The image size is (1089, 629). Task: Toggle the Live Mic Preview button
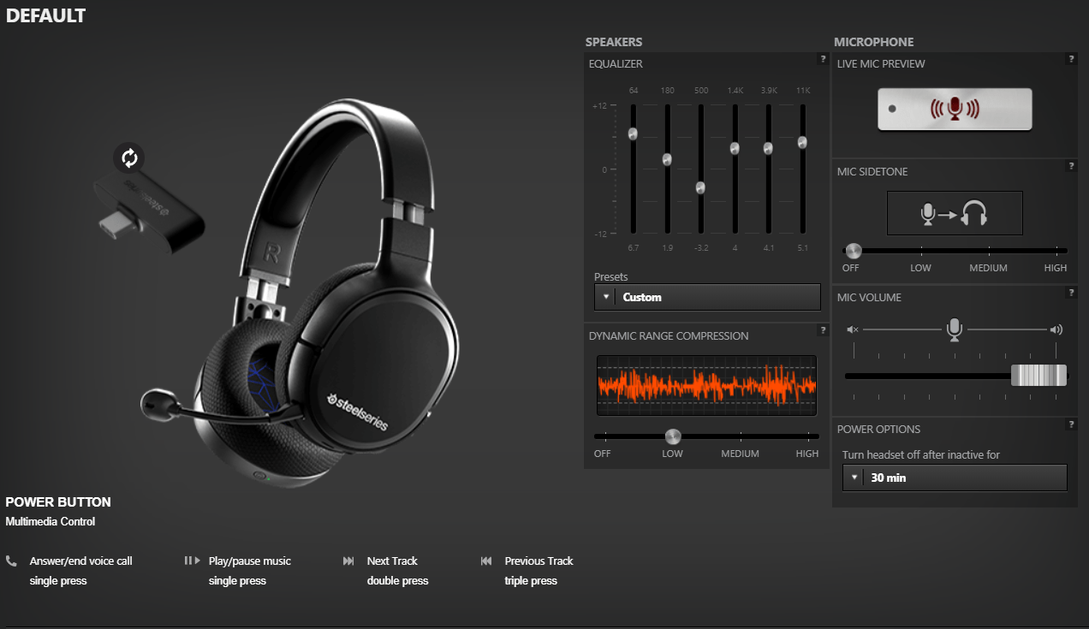pyautogui.click(x=955, y=109)
